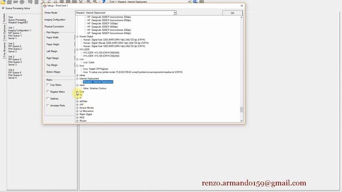Select HYL-OEM HYL150 CMYK 540x540 entry

point(101,56)
